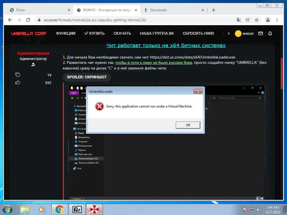View site security lock information
The width and height of the screenshot is (287, 215).
tap(39, 20)
